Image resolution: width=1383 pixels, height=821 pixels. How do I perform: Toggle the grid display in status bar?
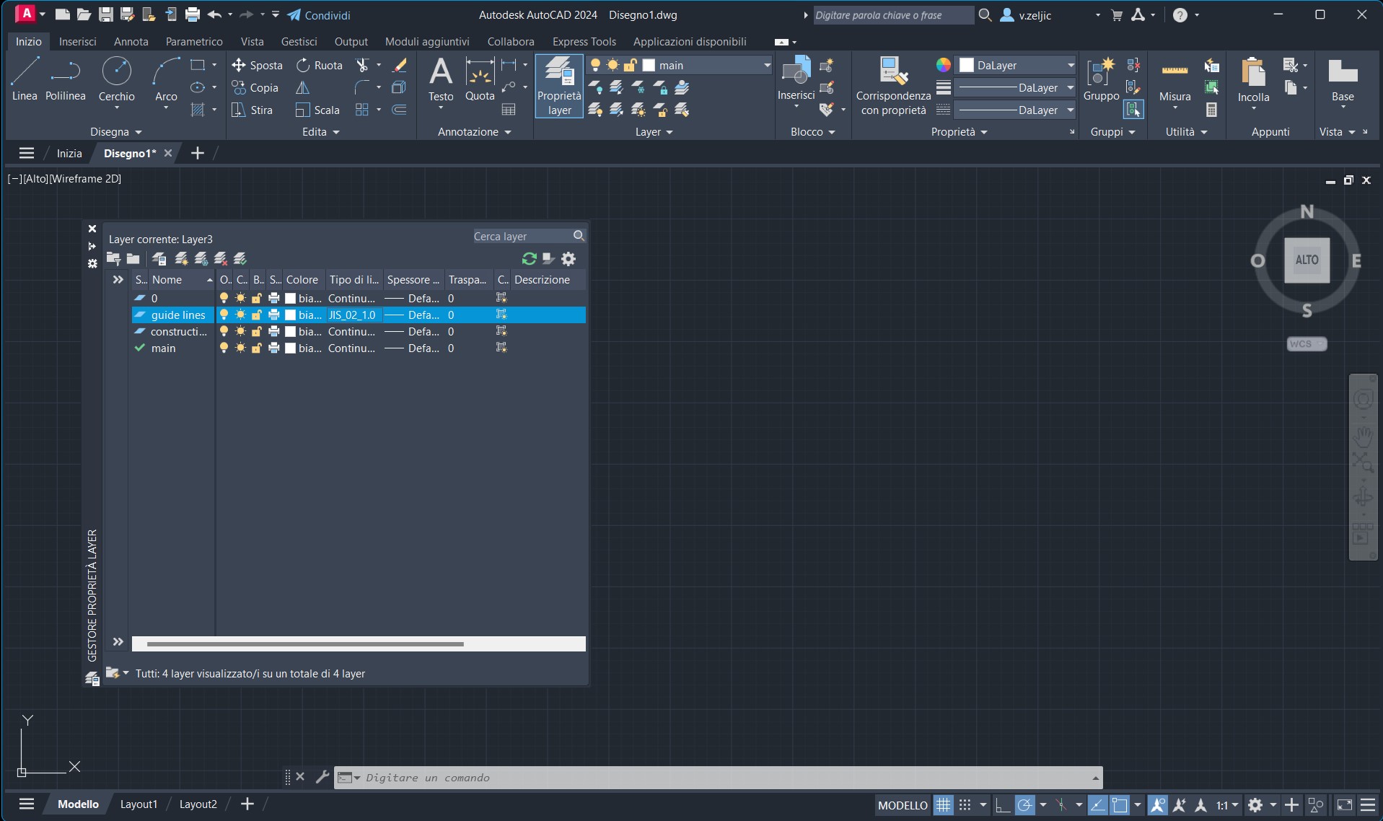[943, 805]
